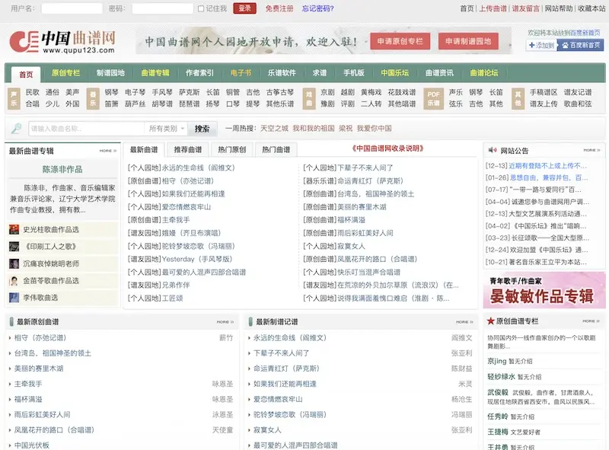
Task: Open author 武俊毅 in 原创曲谱专栏
Action: [498, 392]
